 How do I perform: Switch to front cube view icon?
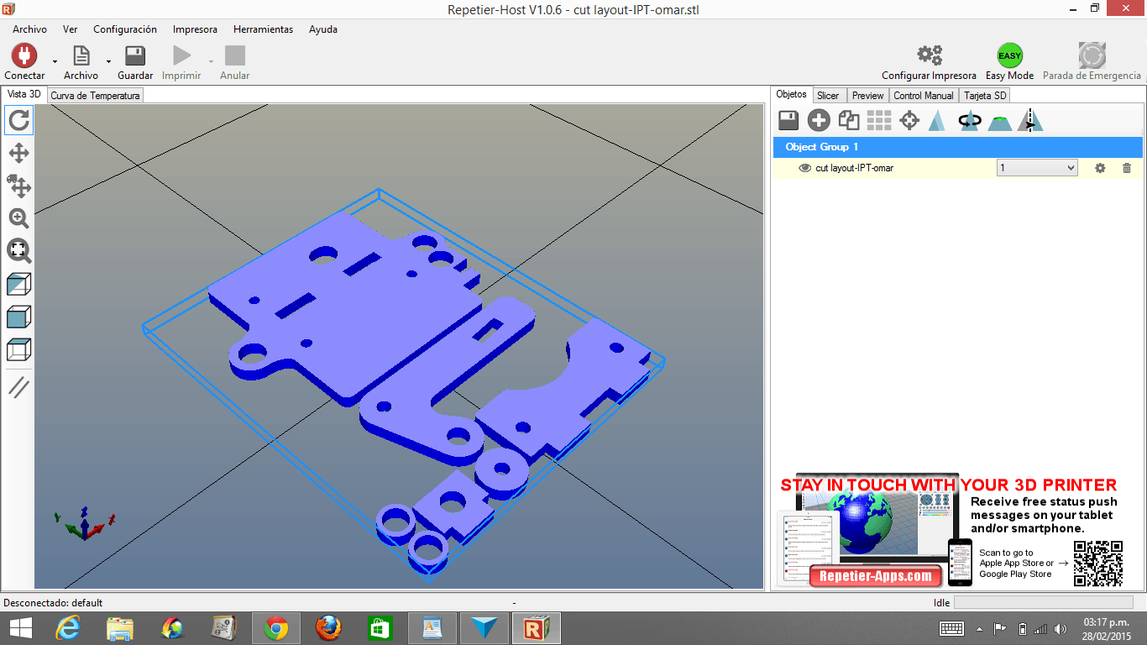pos(18,317)
